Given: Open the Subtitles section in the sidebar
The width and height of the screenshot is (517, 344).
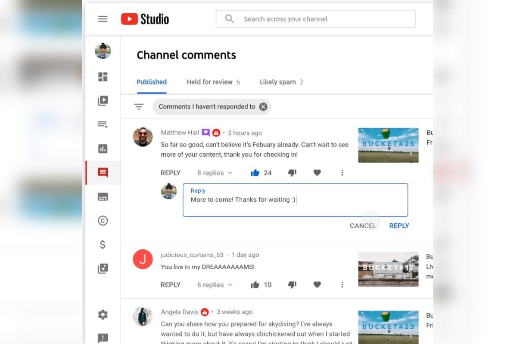Looking at the screenshot, I should click(x=103, y=196).
